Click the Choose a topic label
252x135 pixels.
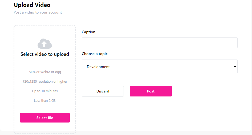click(95, 54)
